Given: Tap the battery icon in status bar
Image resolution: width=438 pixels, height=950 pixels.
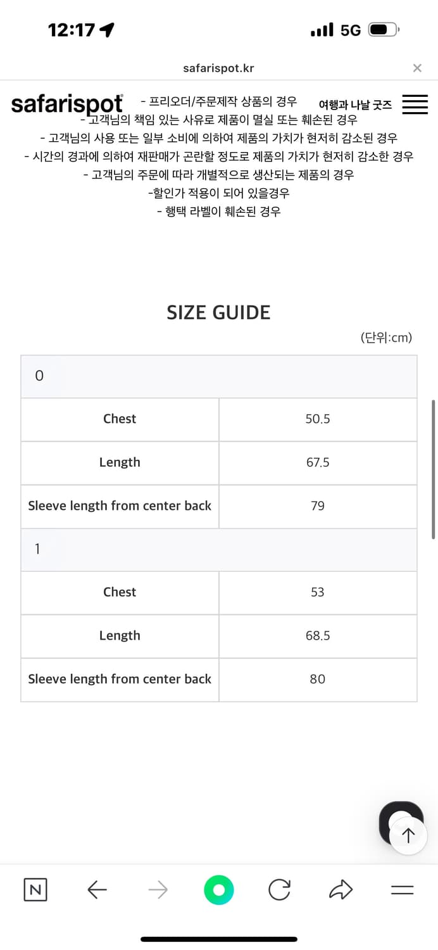Looking at the screenshot, I should (x=384, y=30).
